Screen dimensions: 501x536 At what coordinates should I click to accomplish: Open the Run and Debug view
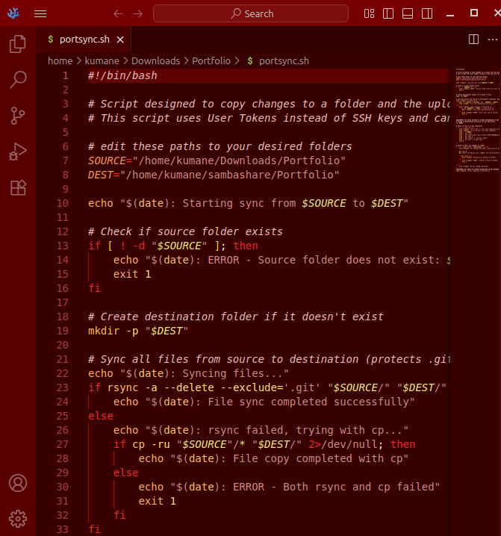click(18, 152)
